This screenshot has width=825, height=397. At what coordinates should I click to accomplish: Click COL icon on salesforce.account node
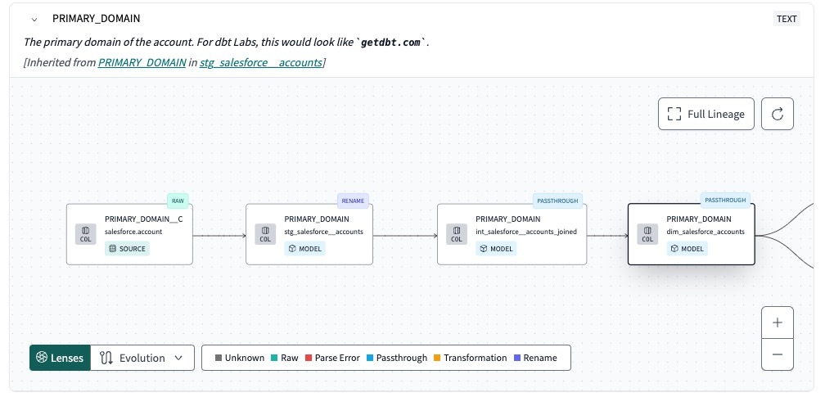(x=87, y=234)
